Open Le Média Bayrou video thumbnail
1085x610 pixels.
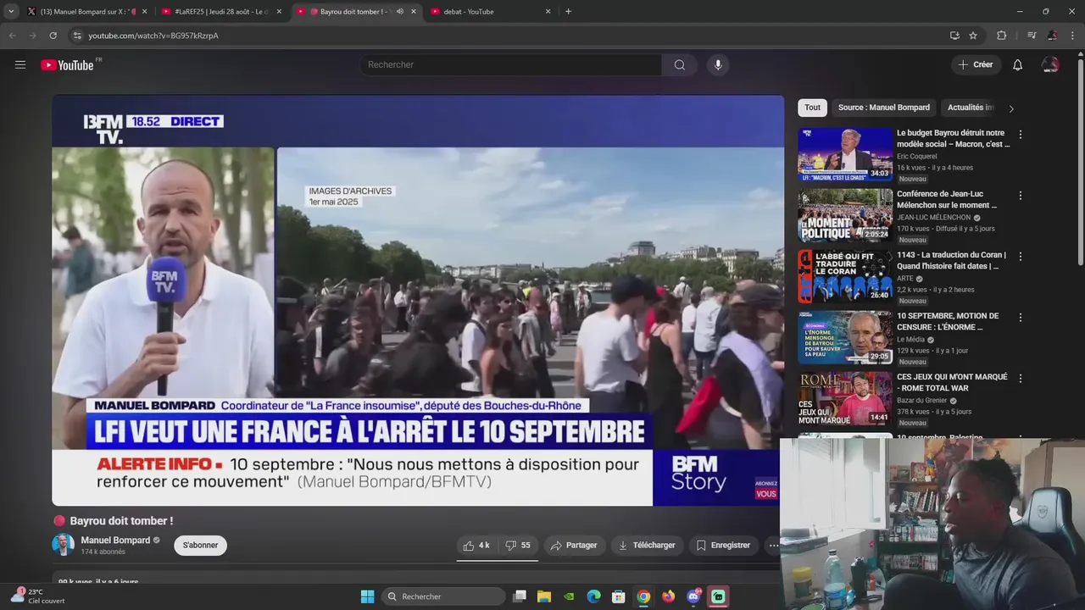pyautogui.click(x=845, y=337)
